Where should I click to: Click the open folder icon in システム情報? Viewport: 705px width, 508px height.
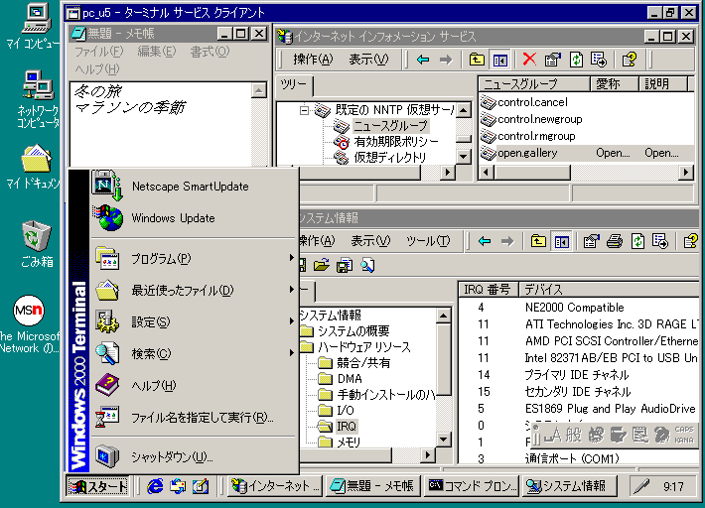point(321,265)
